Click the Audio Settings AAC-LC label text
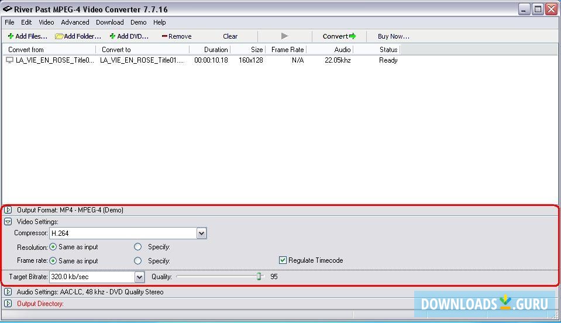Screen dimensions: 561x323 [x=90, y=292]
